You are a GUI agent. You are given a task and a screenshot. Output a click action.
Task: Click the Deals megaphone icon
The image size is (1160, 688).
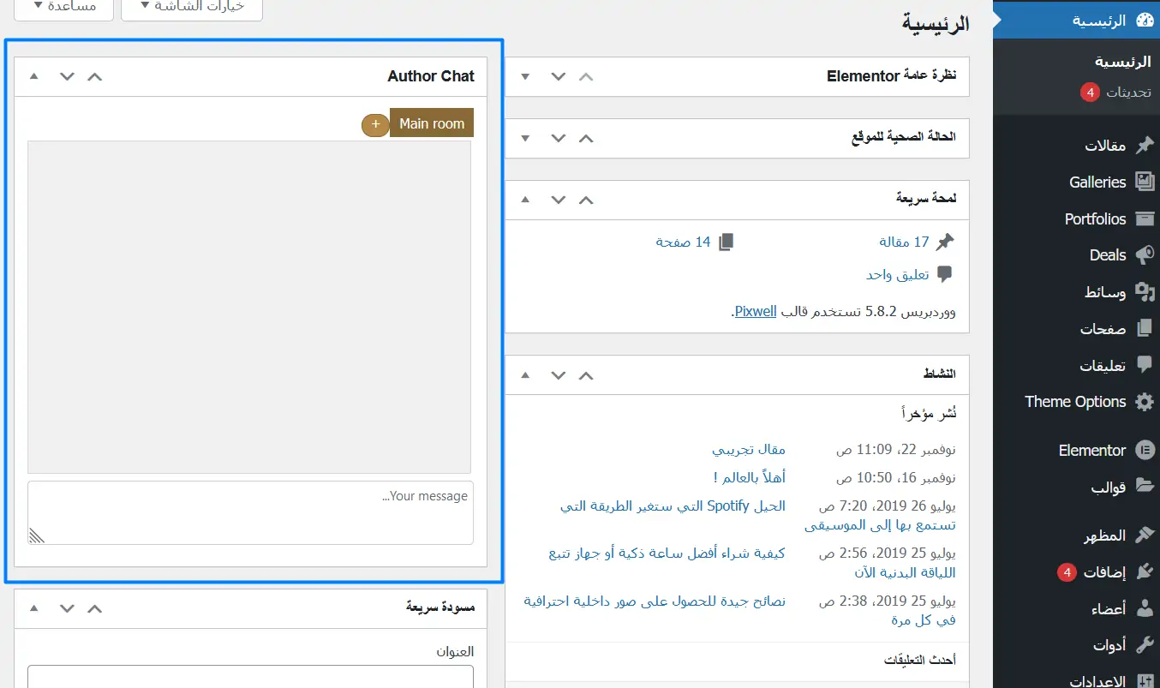(x=1144, y=255)
